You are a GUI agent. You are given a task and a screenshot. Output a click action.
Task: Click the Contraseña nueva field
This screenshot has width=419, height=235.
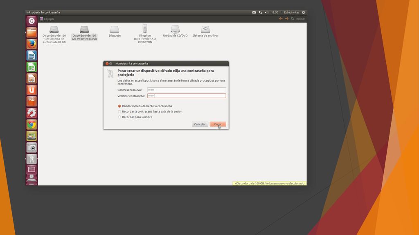coord(187,90)
